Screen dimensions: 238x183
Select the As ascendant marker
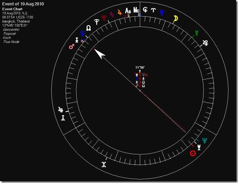tap(128, 11)
